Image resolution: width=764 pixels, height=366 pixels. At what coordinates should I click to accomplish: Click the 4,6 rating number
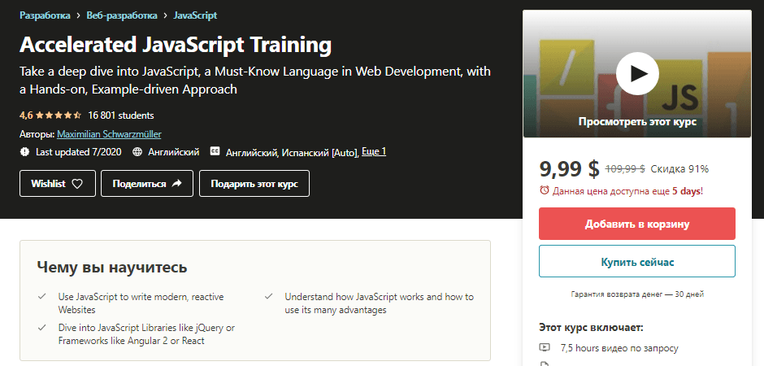[x=26, y=115]
